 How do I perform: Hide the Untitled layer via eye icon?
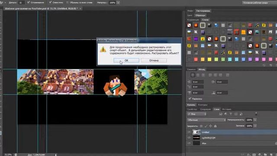click(x=189, y=132)
